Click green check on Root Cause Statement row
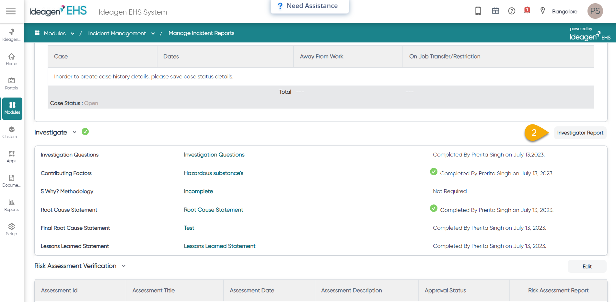 [434, 208]
